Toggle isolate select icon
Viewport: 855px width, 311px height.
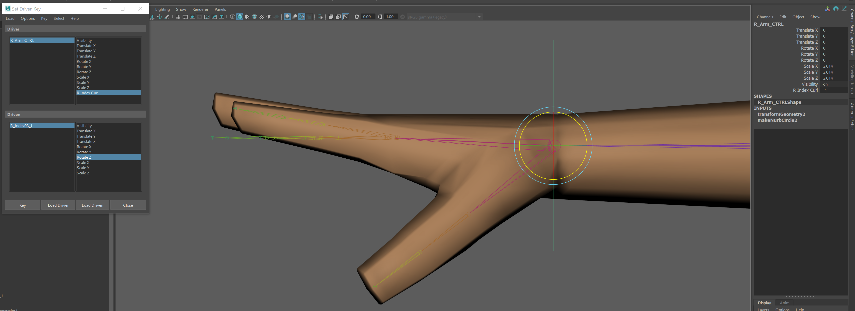point(320,17)
